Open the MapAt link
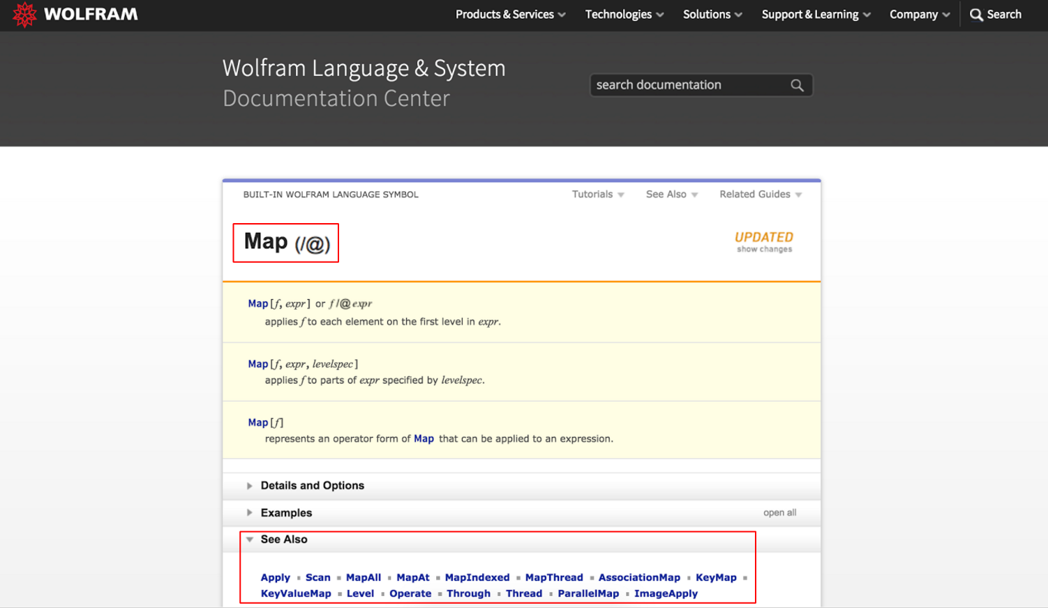This screenshot has width=1048, height=608. click(413, 578)
